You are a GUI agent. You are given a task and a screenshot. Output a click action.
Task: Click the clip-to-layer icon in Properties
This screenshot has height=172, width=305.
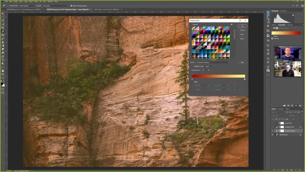284,106
